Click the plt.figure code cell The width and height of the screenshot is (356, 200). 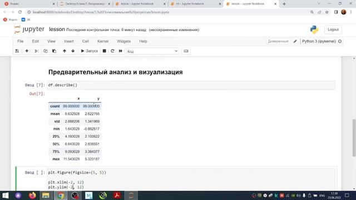click(x=191, y=179)
